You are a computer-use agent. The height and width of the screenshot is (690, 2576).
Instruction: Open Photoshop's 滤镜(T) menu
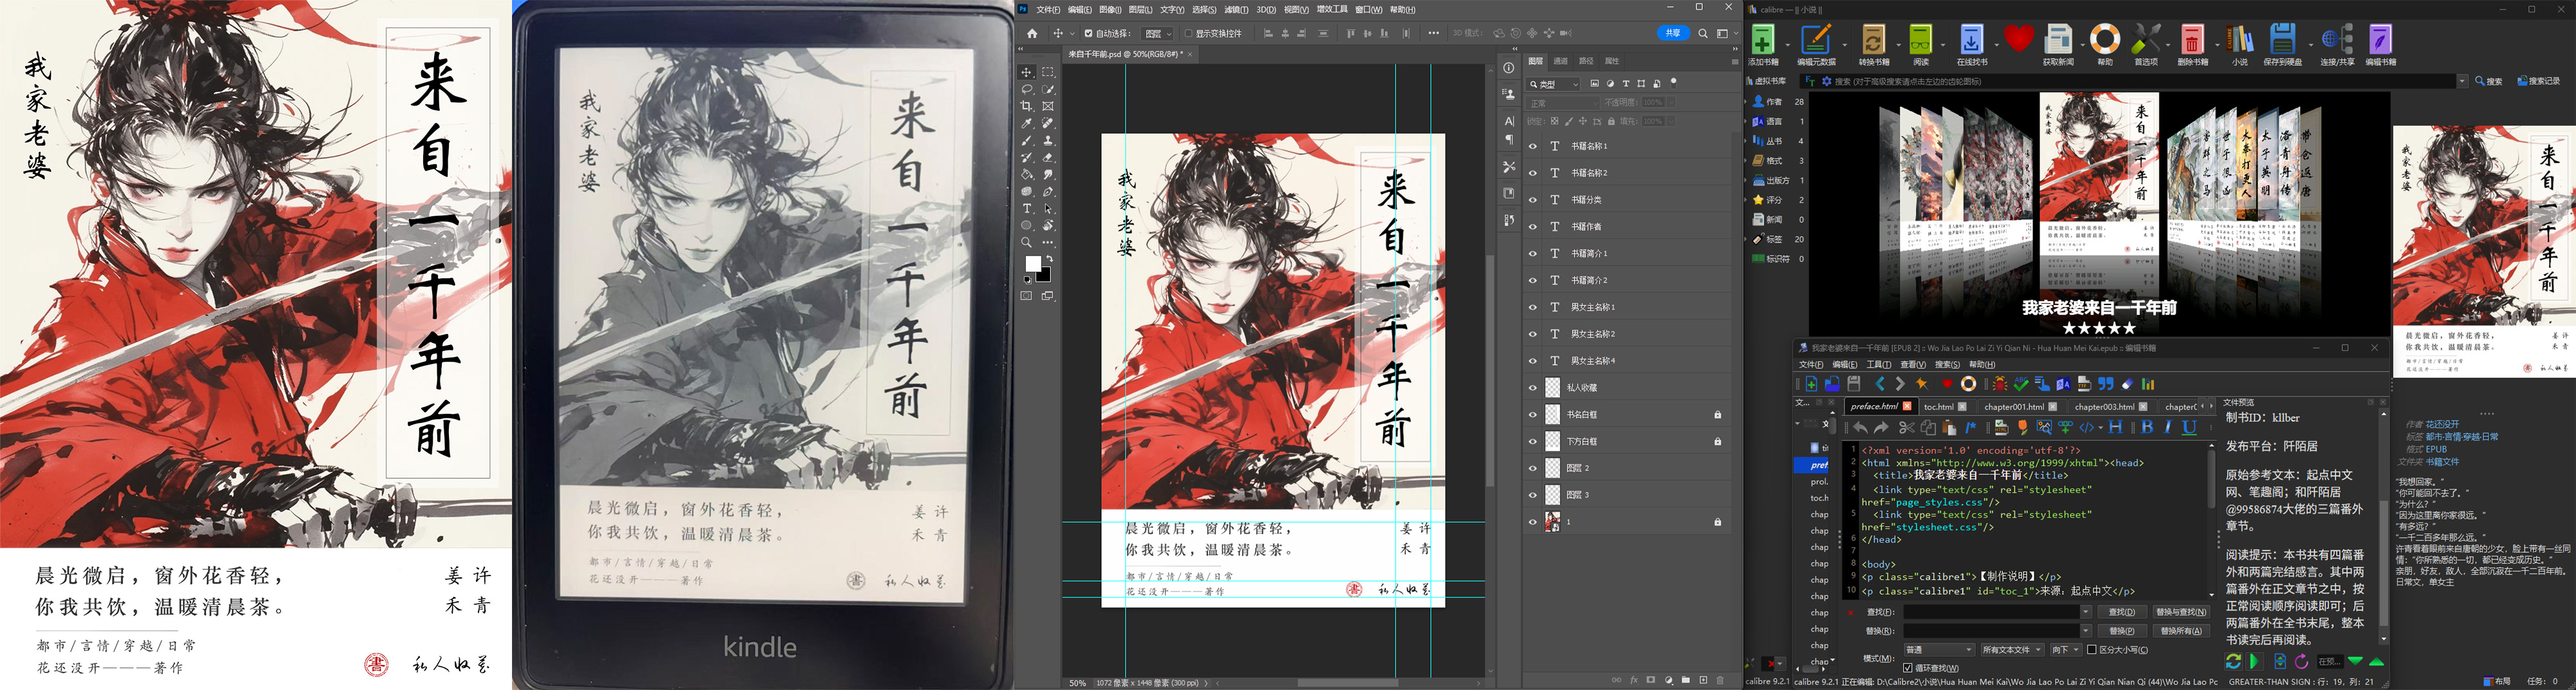1237,9
